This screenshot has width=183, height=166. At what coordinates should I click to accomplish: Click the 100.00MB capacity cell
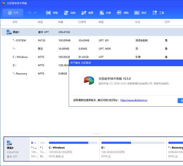click(x=64, y=40)
